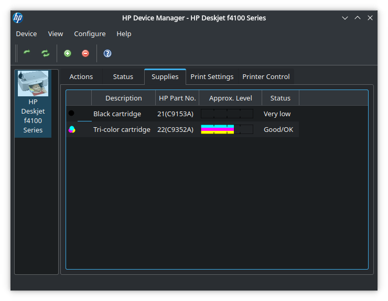The height and width of the screenshot is (301, 388).
Task: Select the HP Deskjet f4100 printer thumbnail
Action: [33, 83]
